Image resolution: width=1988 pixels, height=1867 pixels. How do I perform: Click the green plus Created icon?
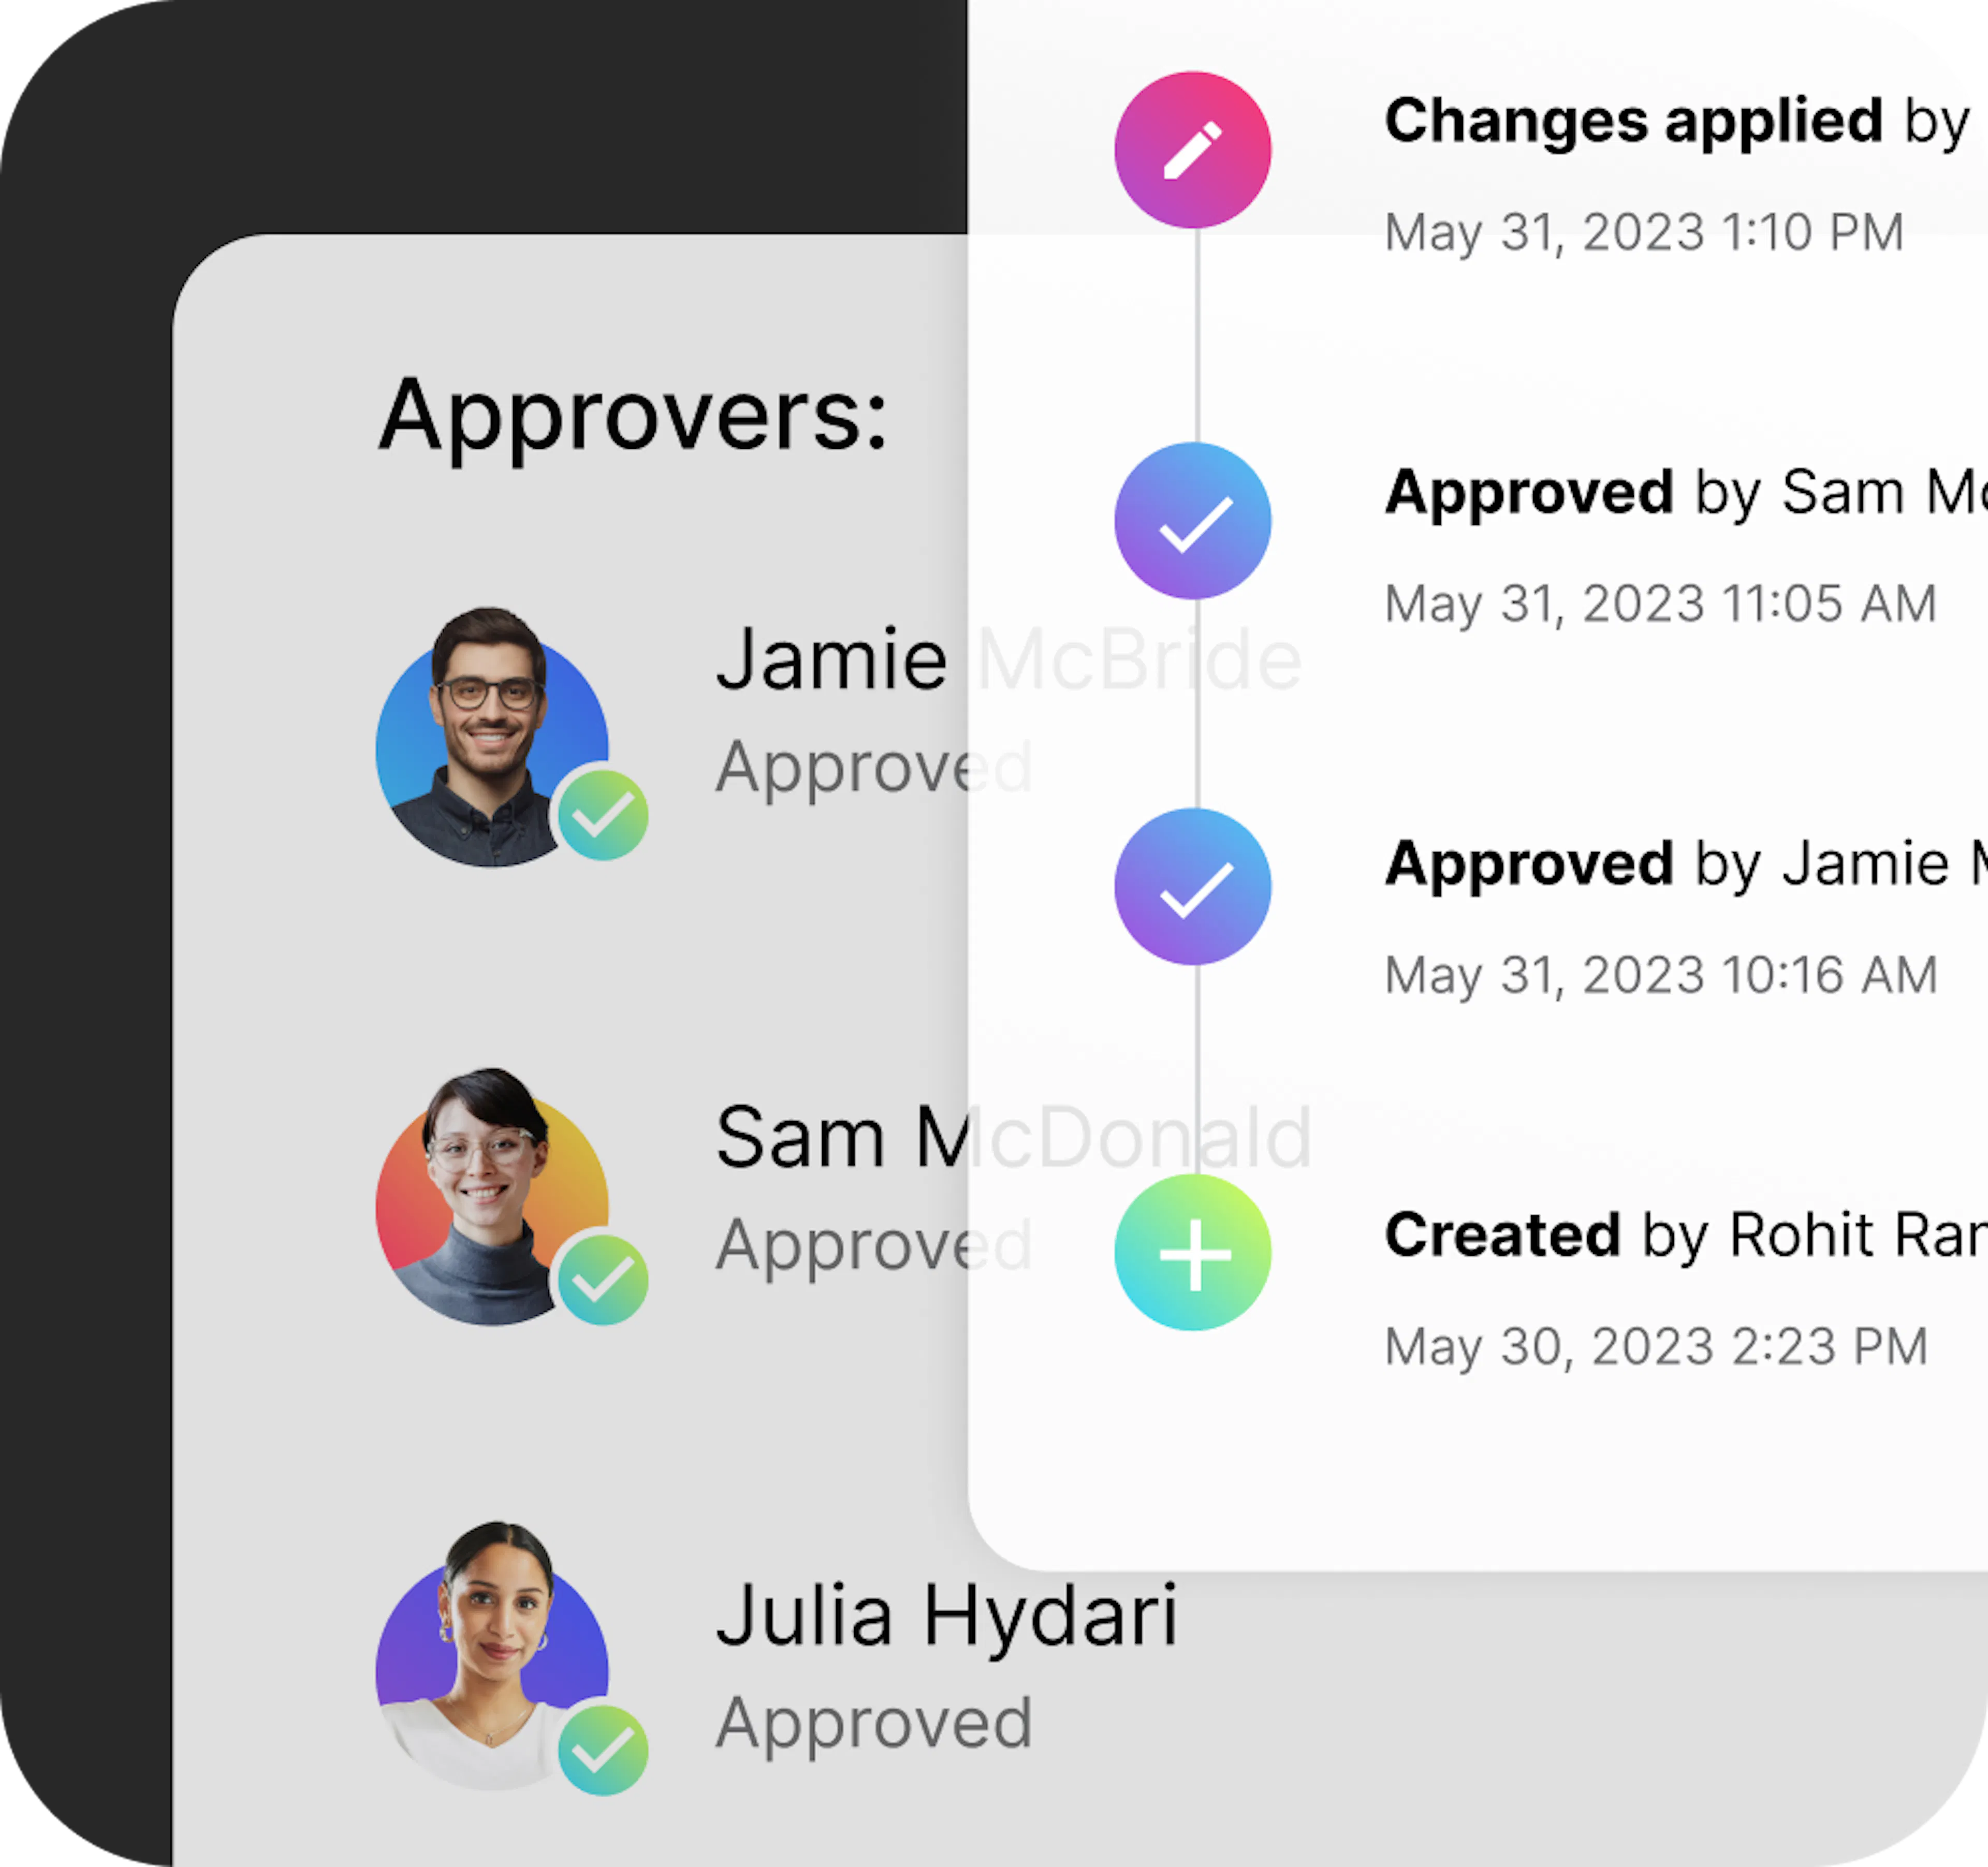tap(1193, 1253)
